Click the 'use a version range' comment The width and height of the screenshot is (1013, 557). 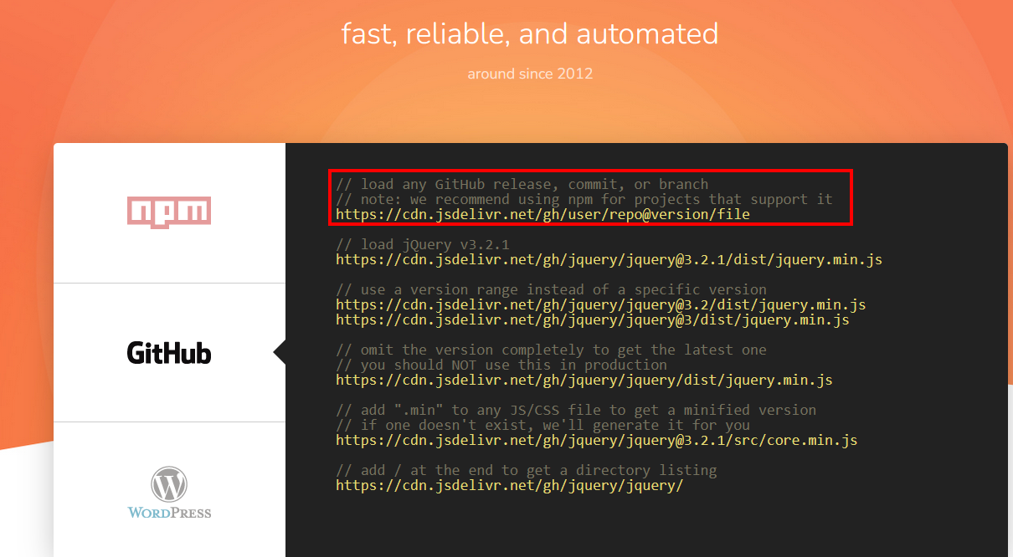pos(551,290)
